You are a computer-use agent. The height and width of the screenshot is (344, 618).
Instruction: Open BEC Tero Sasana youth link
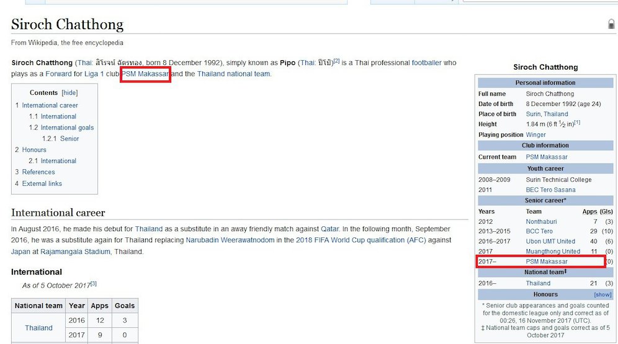coord(550,190)
